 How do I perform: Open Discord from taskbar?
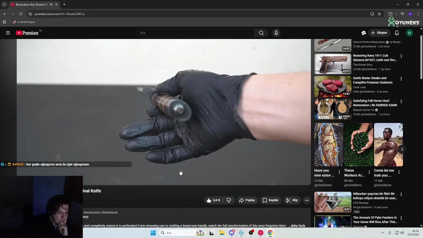point(231,233)
